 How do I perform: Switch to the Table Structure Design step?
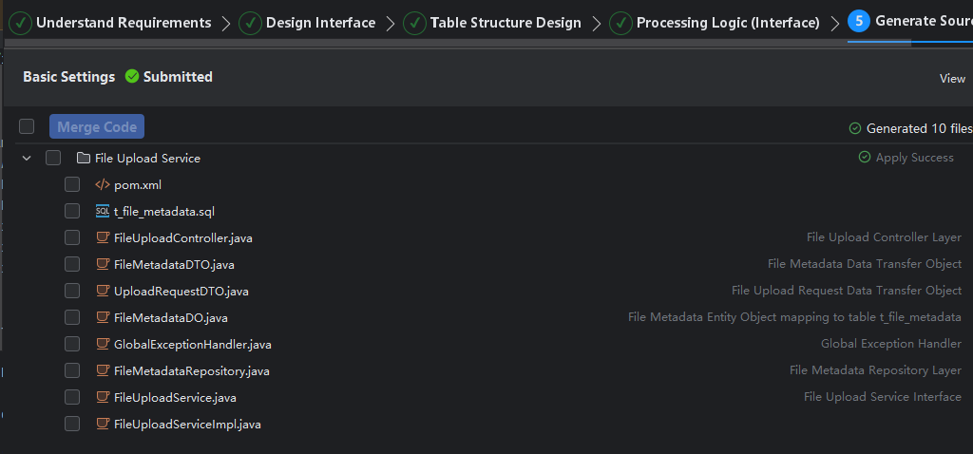click(x=492, y=23)
